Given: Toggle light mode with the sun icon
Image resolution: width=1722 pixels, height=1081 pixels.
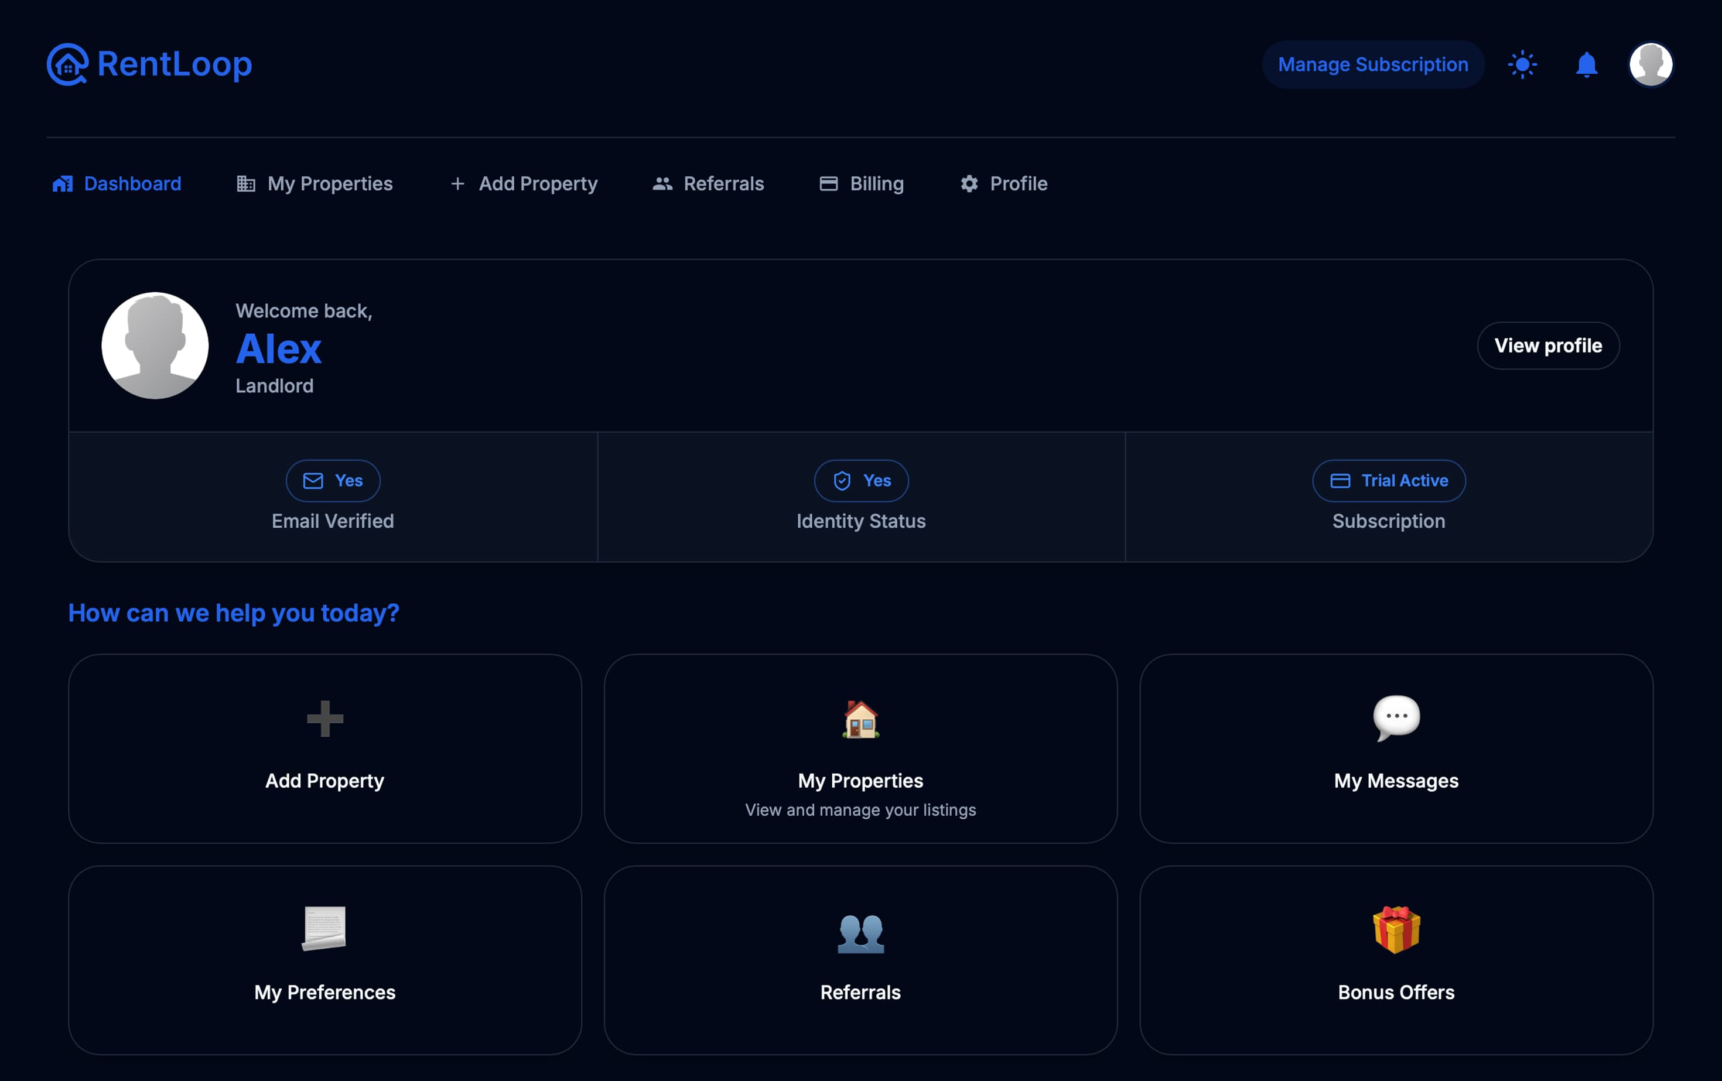Looking at the screenshot, I should coord(1522,64).
